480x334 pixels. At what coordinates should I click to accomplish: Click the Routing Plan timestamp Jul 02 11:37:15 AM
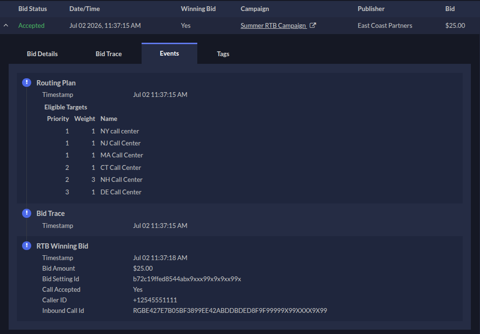click(x=160, y=95)
